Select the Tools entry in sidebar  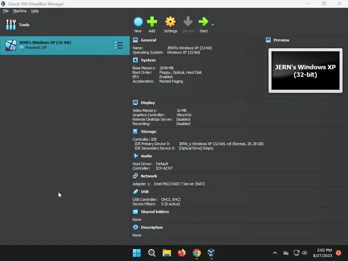point(65,24)
